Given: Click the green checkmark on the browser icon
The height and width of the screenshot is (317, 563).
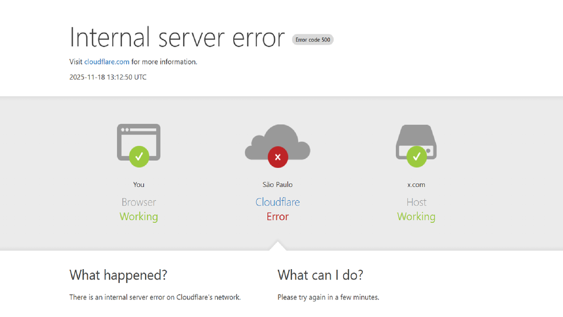Looking at the screenshot, I should [139, 157].
